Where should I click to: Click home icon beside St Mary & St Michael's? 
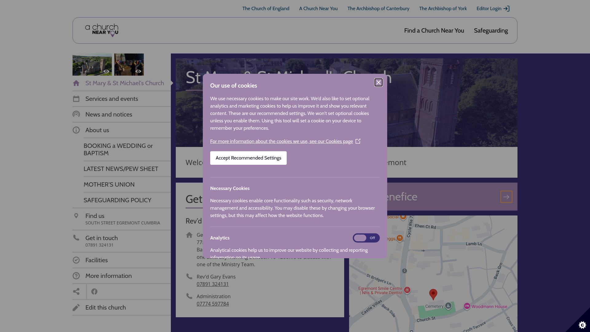click(76, 83)
